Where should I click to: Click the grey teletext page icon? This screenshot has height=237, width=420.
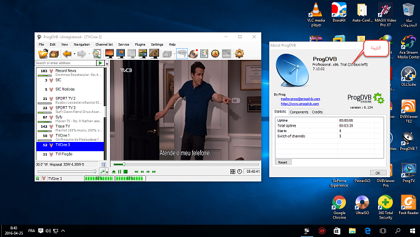pyautogui.click(x=226, y=54)
